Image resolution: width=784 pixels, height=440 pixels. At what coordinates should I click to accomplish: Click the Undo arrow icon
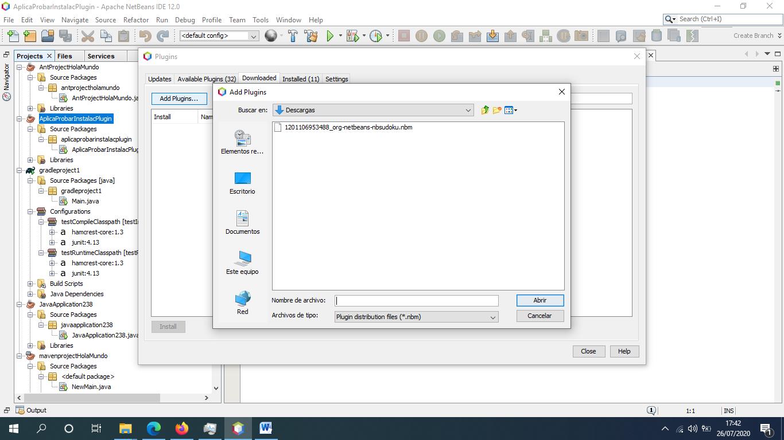click(145, 36)
